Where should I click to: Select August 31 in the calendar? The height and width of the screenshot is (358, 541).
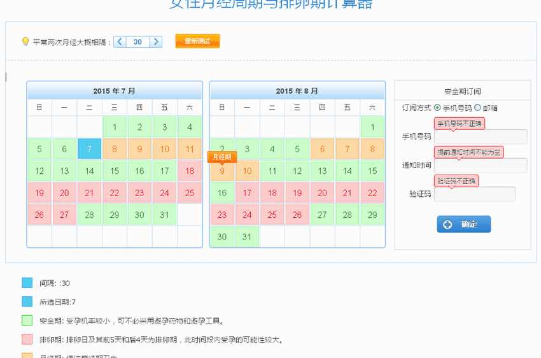point(247,237)
